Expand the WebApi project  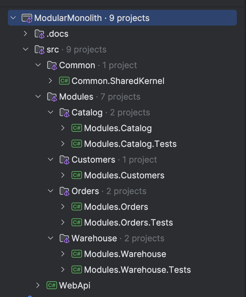pyautogui.click(x=38, y=285)
